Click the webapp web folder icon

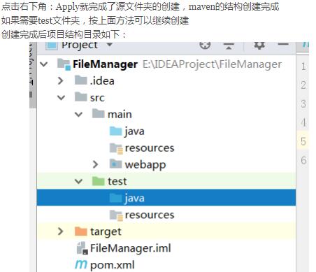(115, 164)
